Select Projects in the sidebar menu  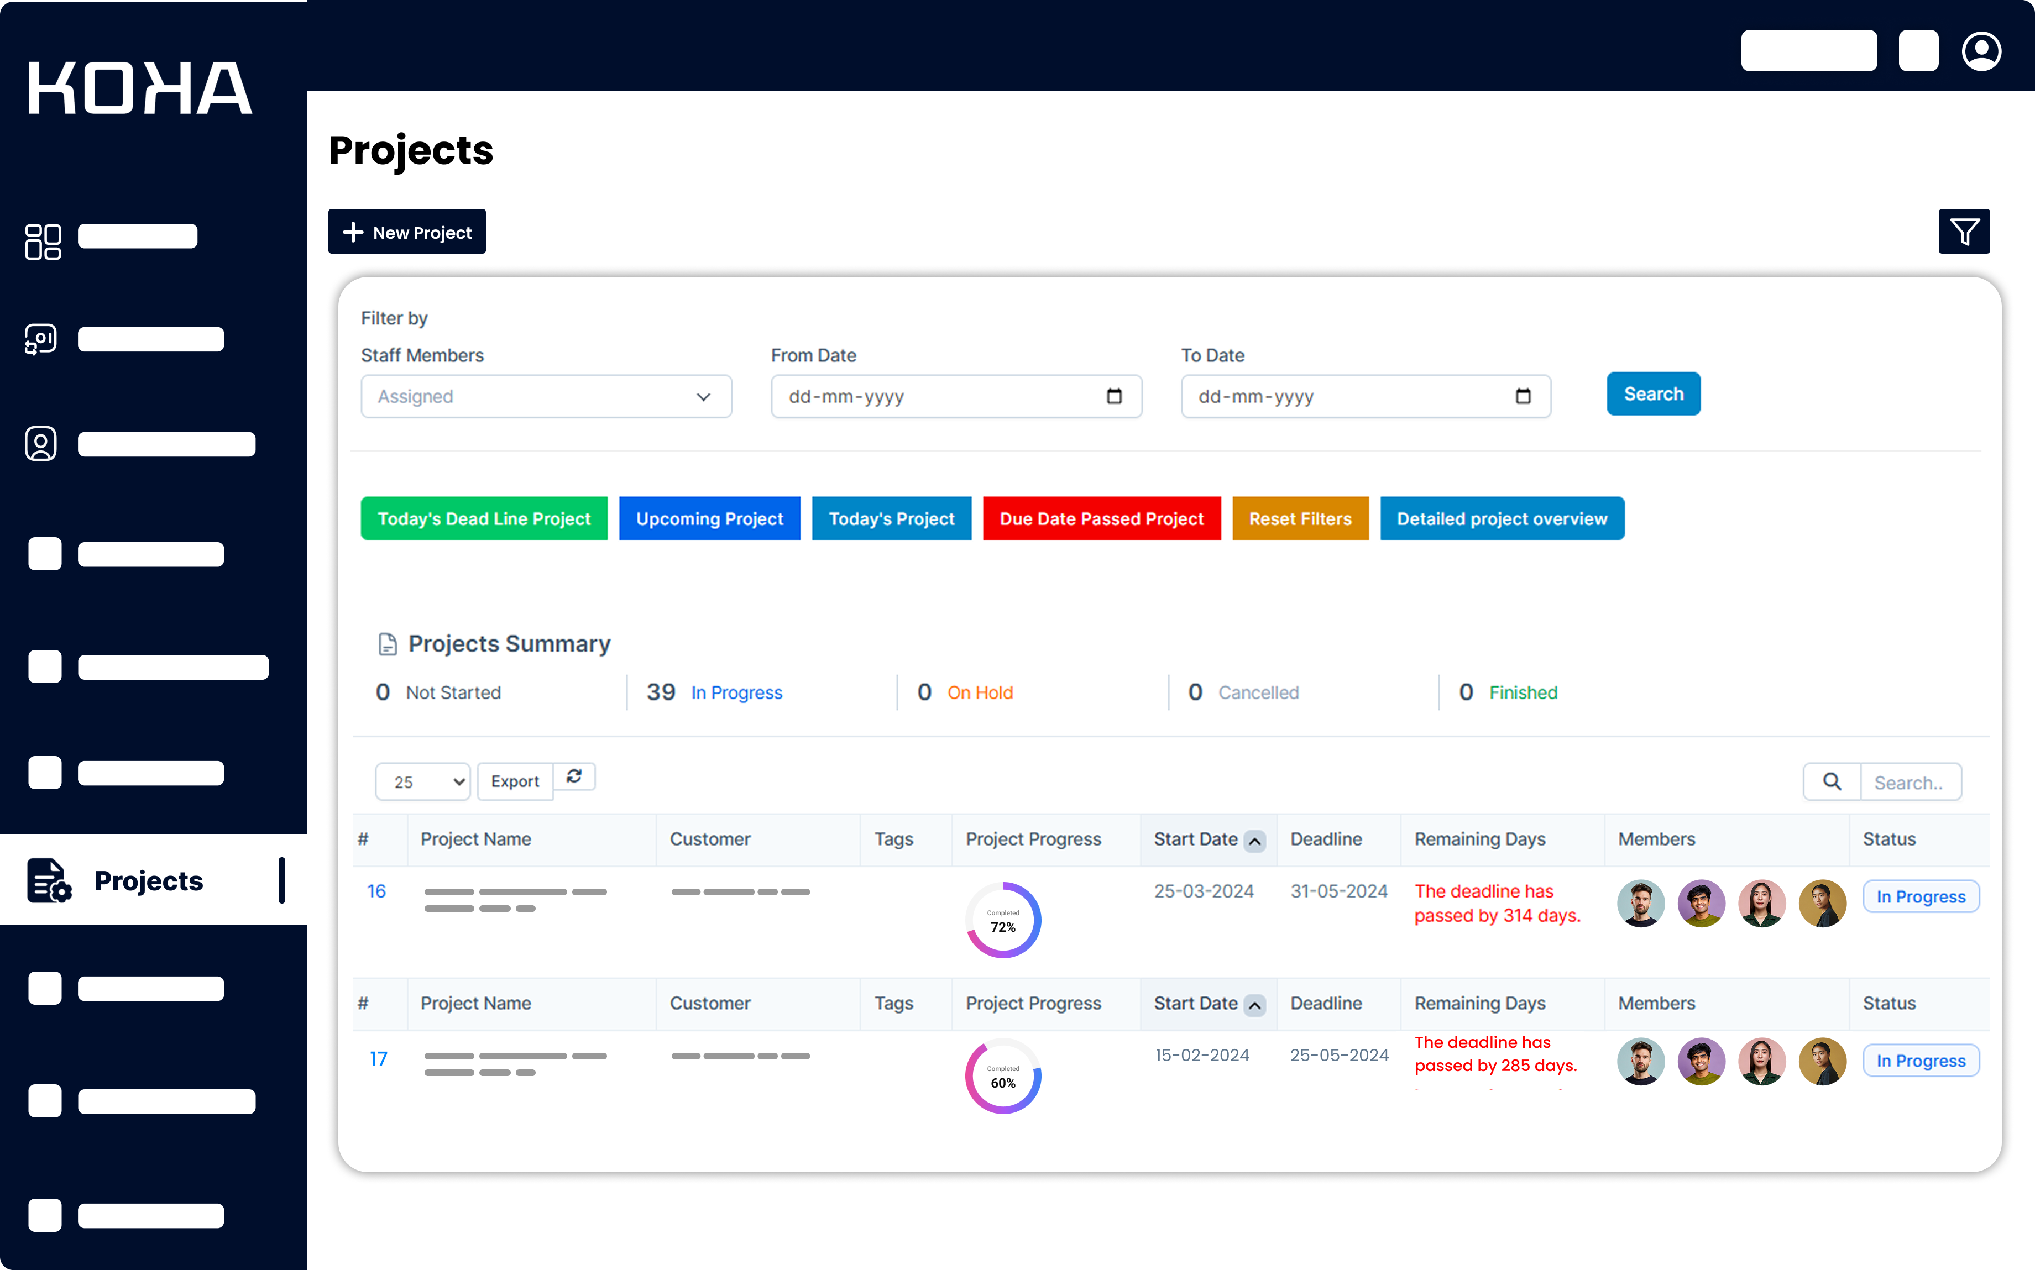[x=149, y=880]
